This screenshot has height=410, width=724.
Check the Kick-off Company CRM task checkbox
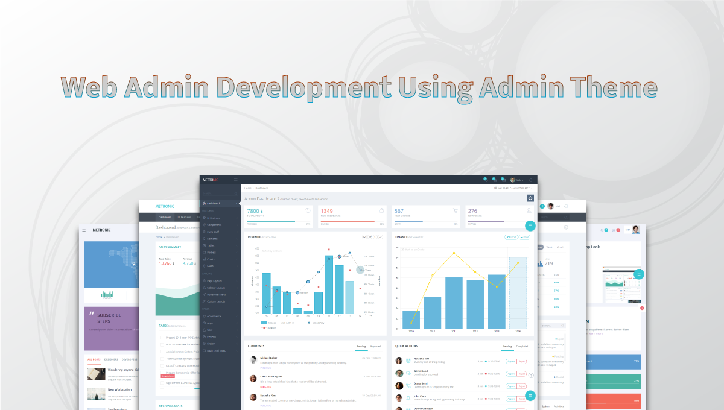[162, 366]
